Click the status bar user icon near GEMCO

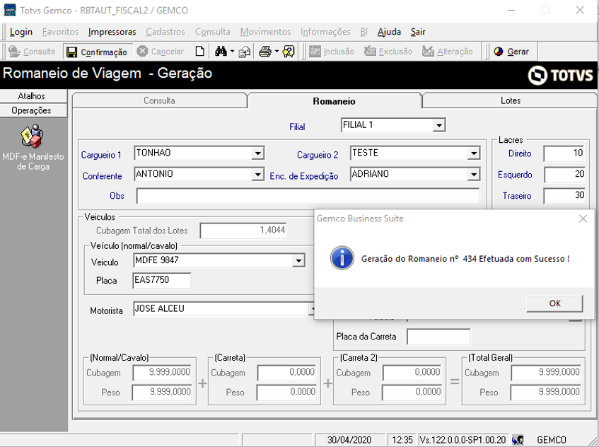518,440
